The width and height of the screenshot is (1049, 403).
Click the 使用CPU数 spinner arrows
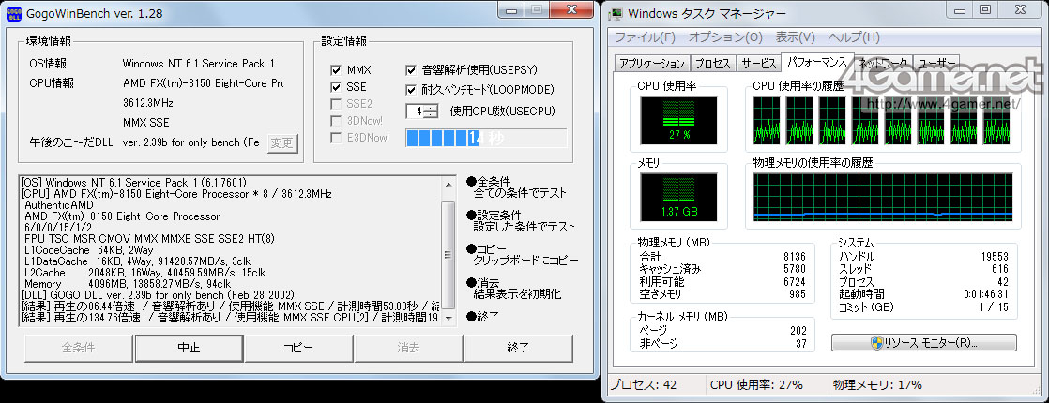point(433,111)
